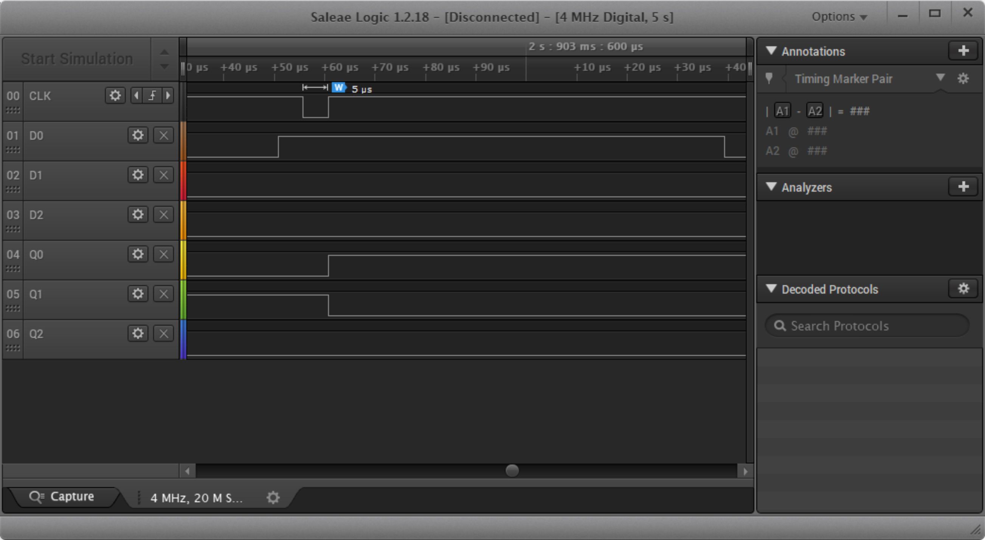Image resolution: width=985 pixels, height=540 pixels.
Task: Open Q0 channel settings gear
Action: 138,255
